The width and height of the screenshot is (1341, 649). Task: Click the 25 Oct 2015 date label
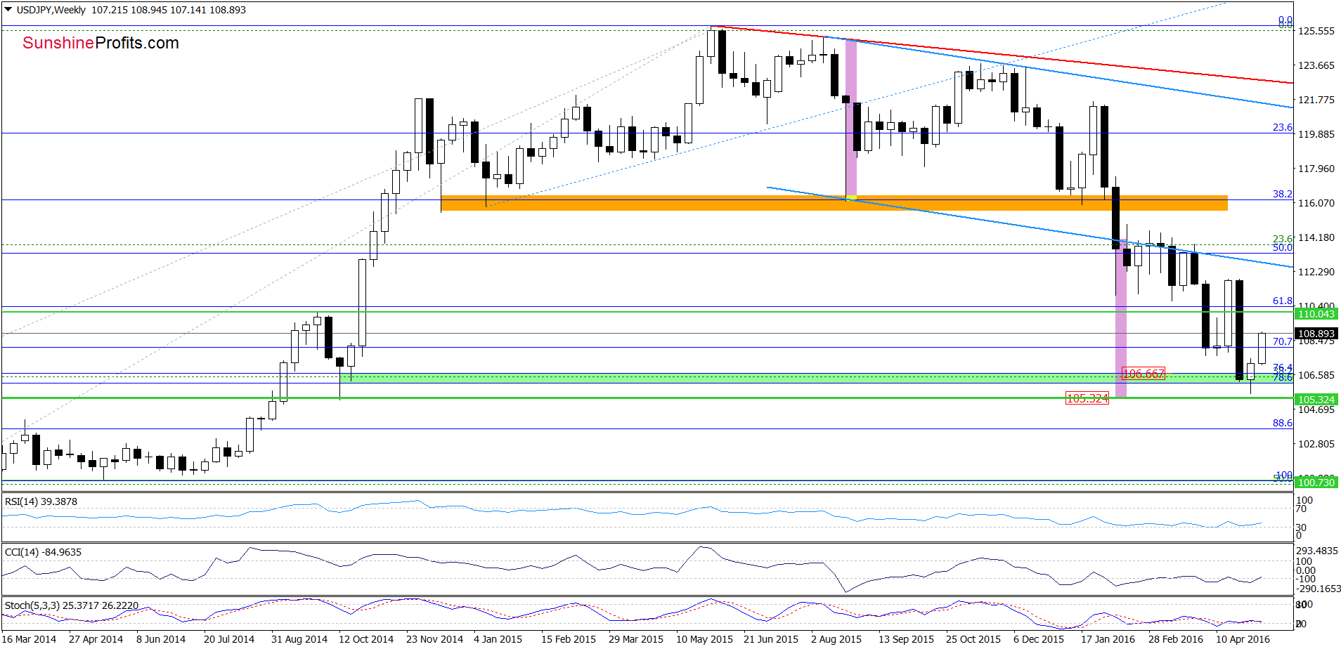point(973,639)
